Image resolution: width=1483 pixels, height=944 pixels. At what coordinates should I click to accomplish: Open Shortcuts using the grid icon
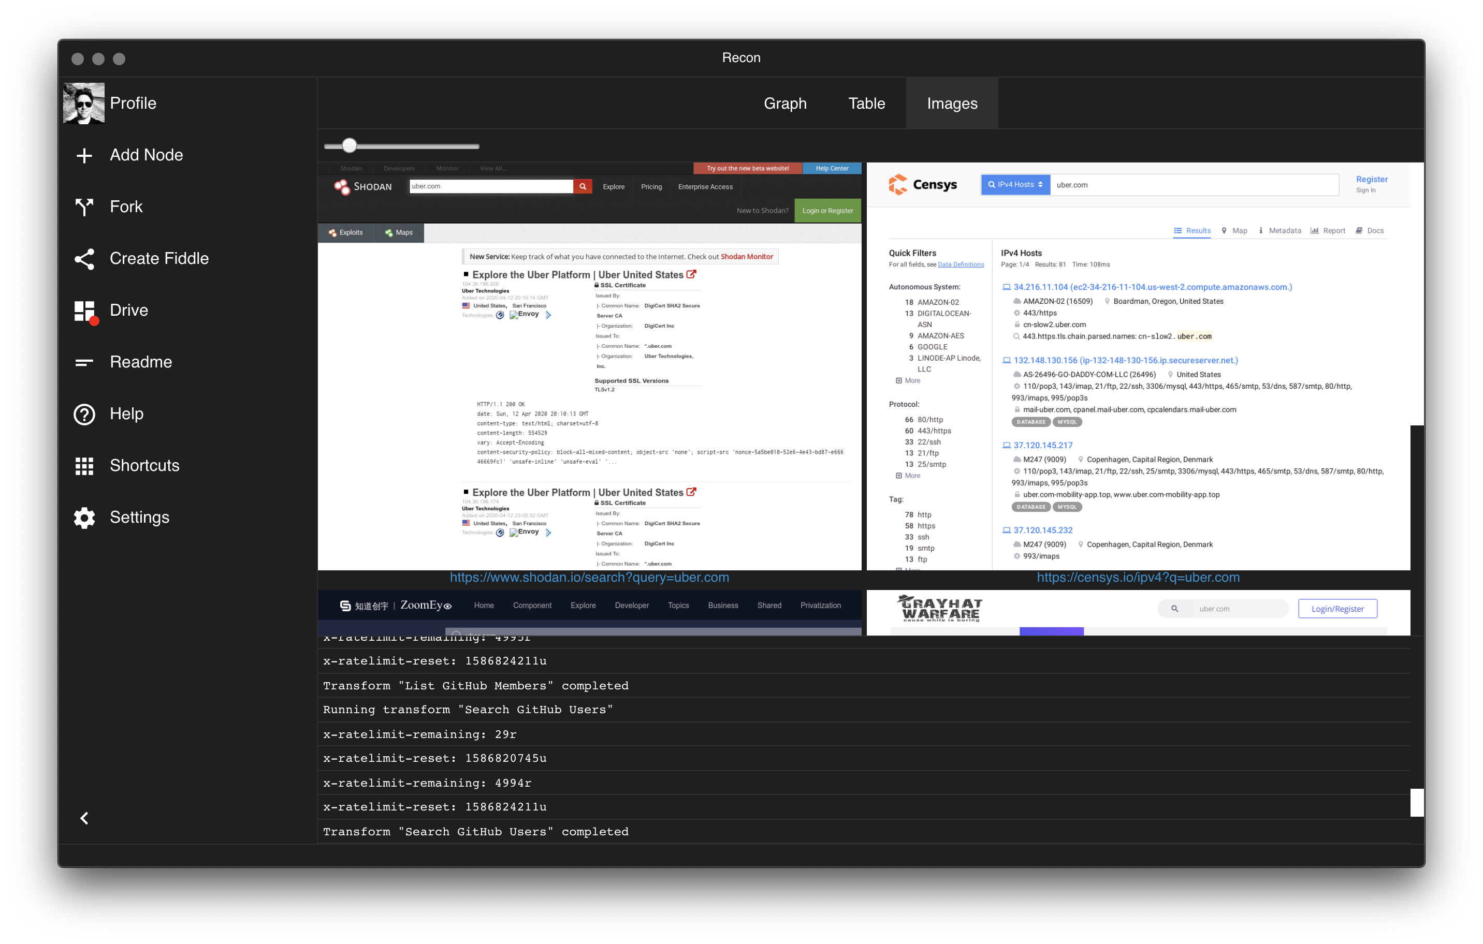click(84, 466)
